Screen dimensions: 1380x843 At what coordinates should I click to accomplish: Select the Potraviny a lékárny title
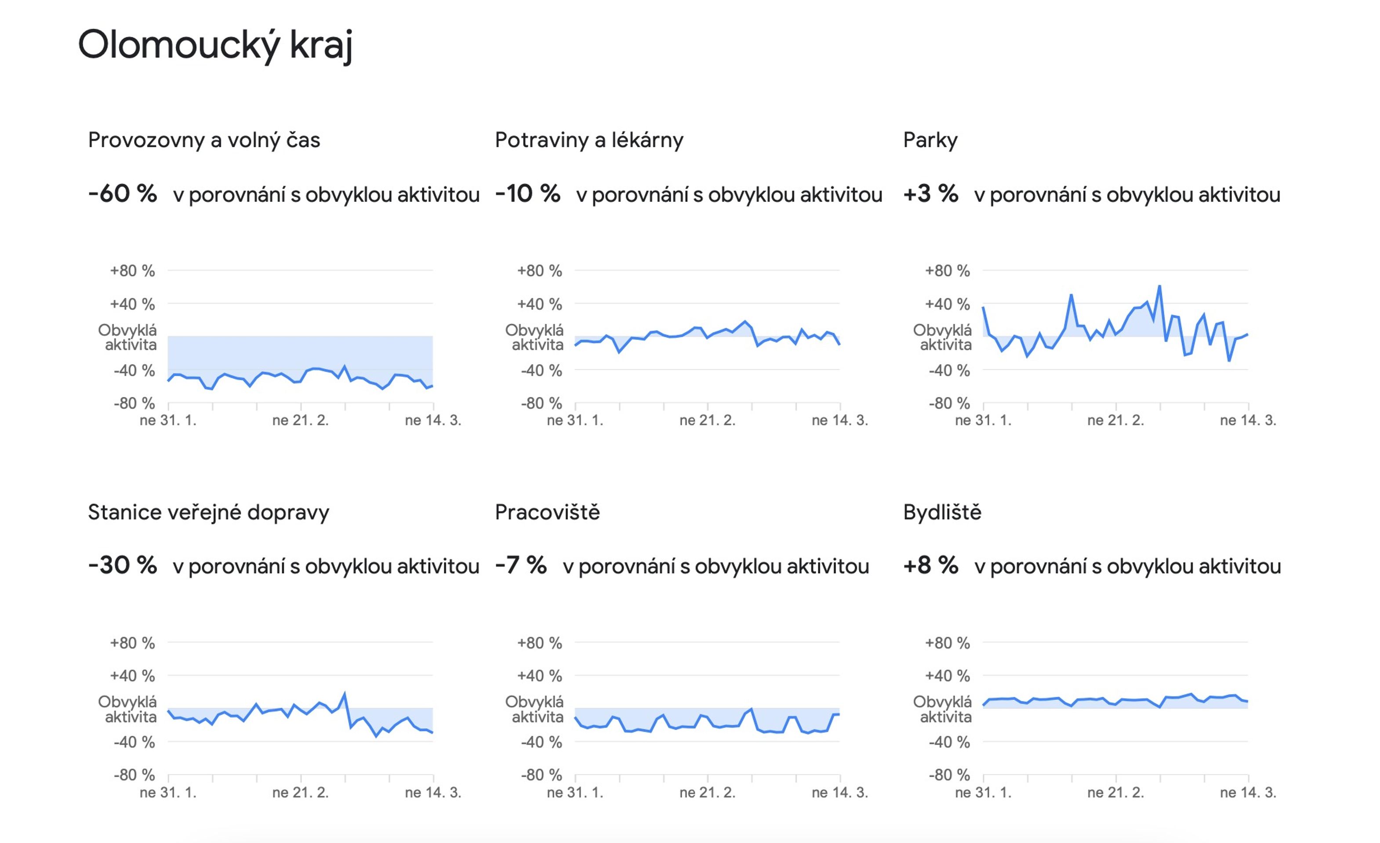pos(588,140)
